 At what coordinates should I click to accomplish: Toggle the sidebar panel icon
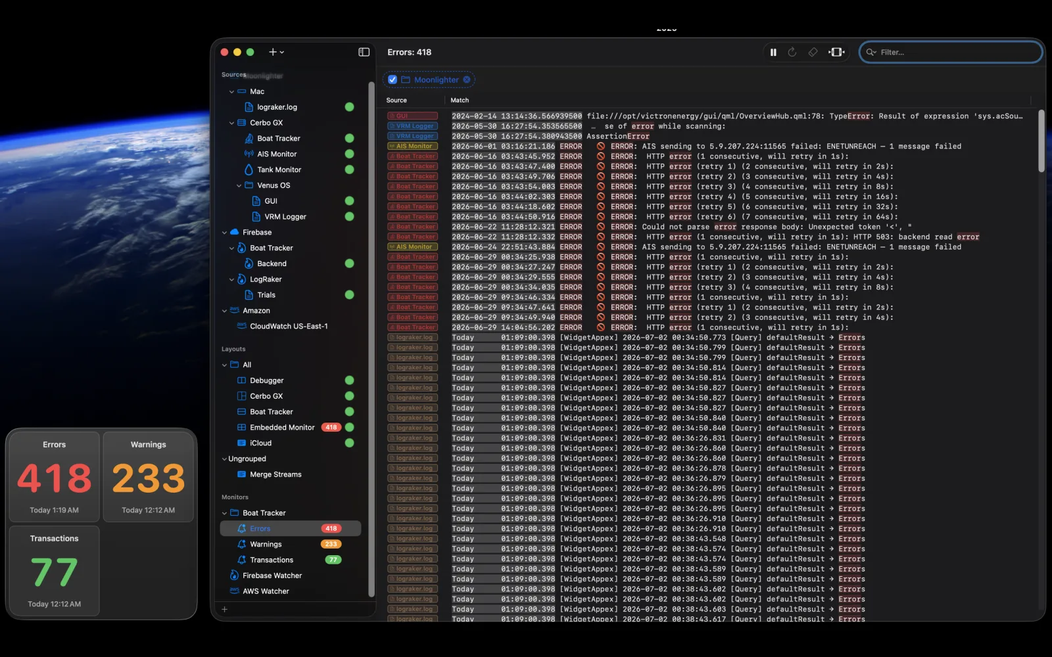click(x=364, y=52)
